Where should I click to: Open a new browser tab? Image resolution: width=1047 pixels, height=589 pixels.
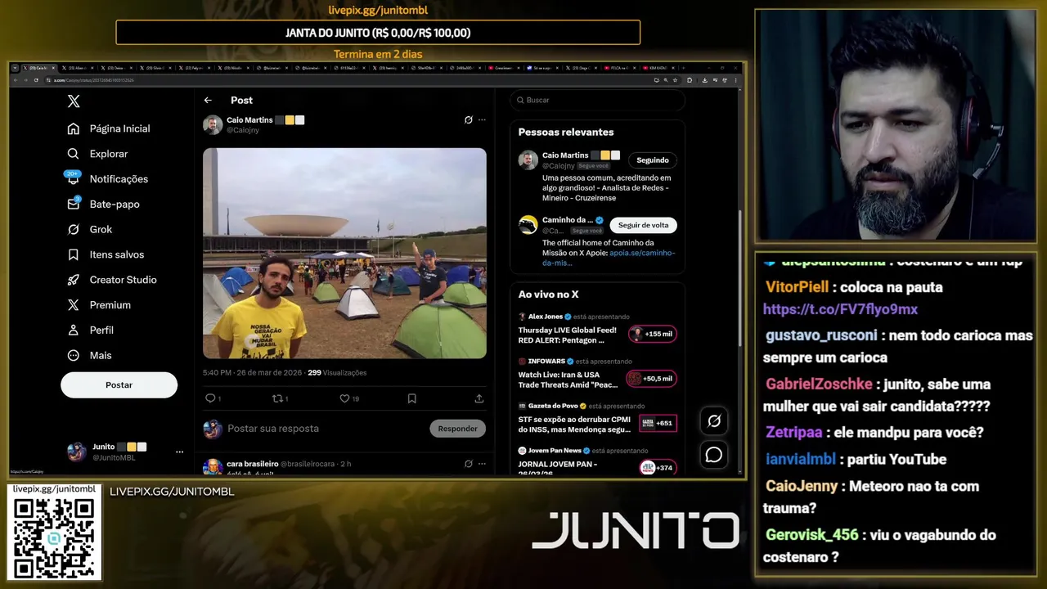pos(683,68)
